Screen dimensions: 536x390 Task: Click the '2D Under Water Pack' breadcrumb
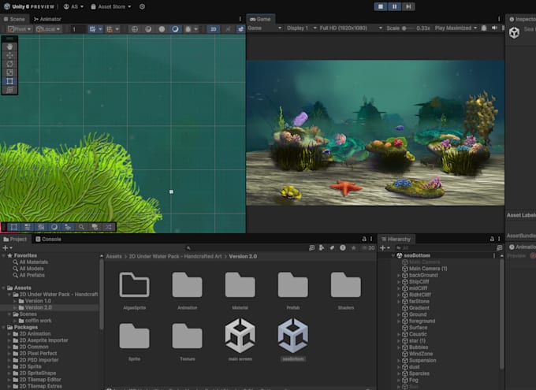175,256
